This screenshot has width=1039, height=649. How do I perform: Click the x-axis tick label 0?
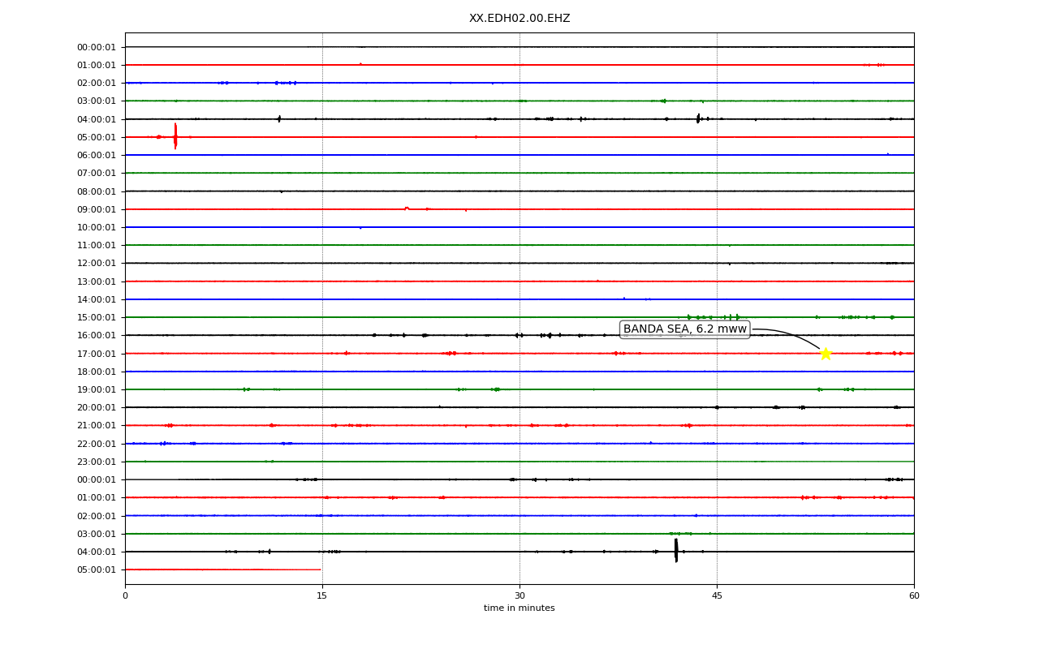(x=125, y=596)
